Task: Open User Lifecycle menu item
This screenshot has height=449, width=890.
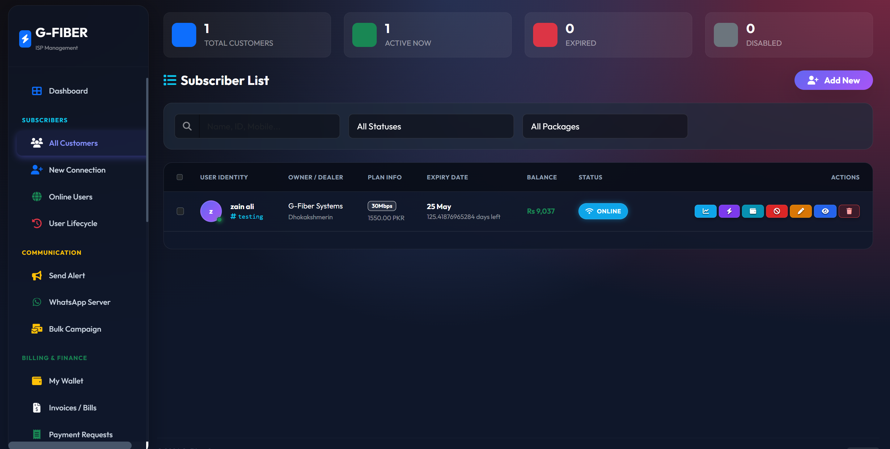Action: click(x=73, y=223)
